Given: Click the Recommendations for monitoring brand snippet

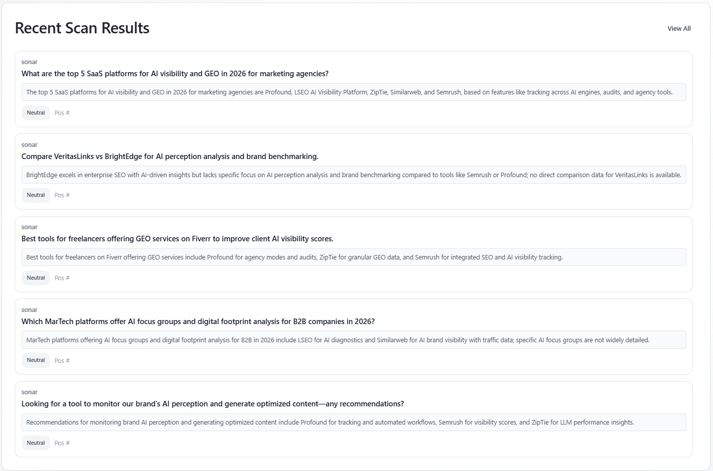Looking at the screenshot, I should coord(330,423).
